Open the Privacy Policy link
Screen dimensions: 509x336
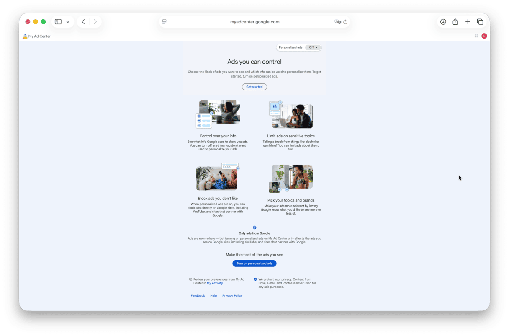(x=232, y=296)
